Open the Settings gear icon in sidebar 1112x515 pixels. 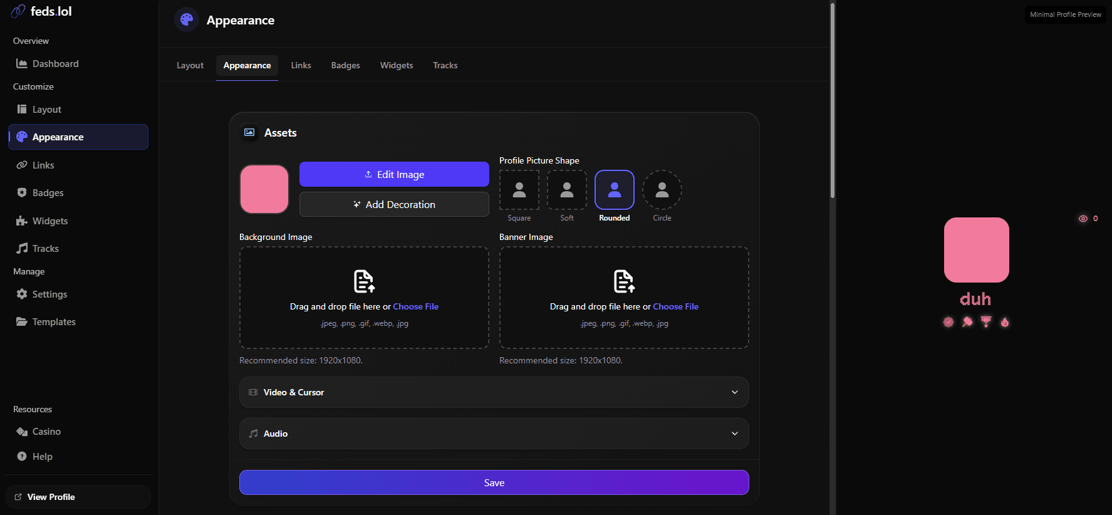[22, 294]
